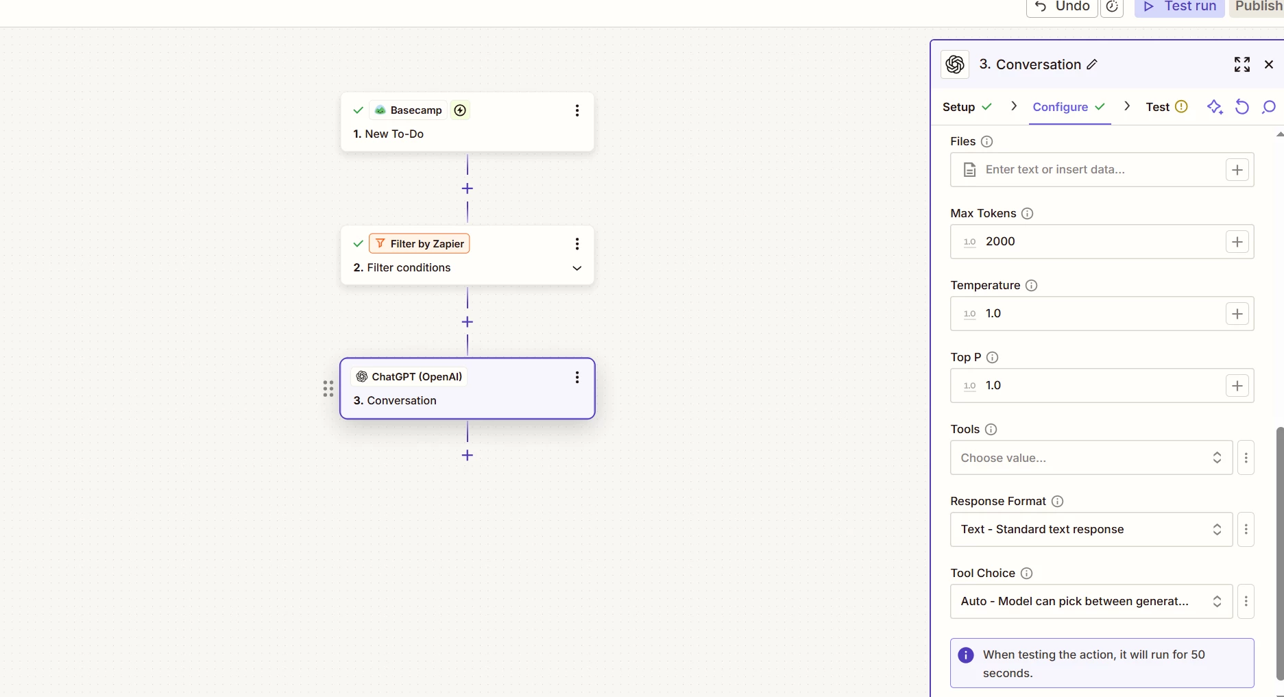The image size is (1284, 697).
Task: Add step between Filter and ChatGPT
Action: click(468, 322)
